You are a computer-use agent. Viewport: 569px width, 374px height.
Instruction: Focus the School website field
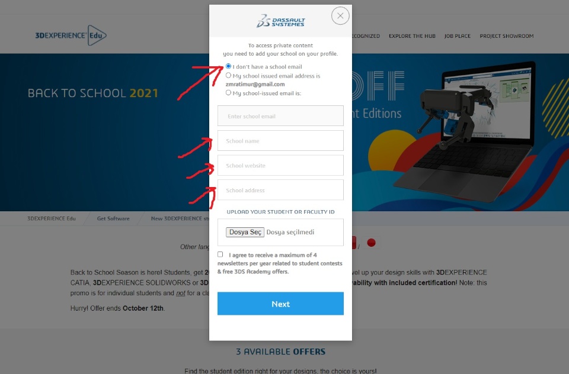[280, 165]
